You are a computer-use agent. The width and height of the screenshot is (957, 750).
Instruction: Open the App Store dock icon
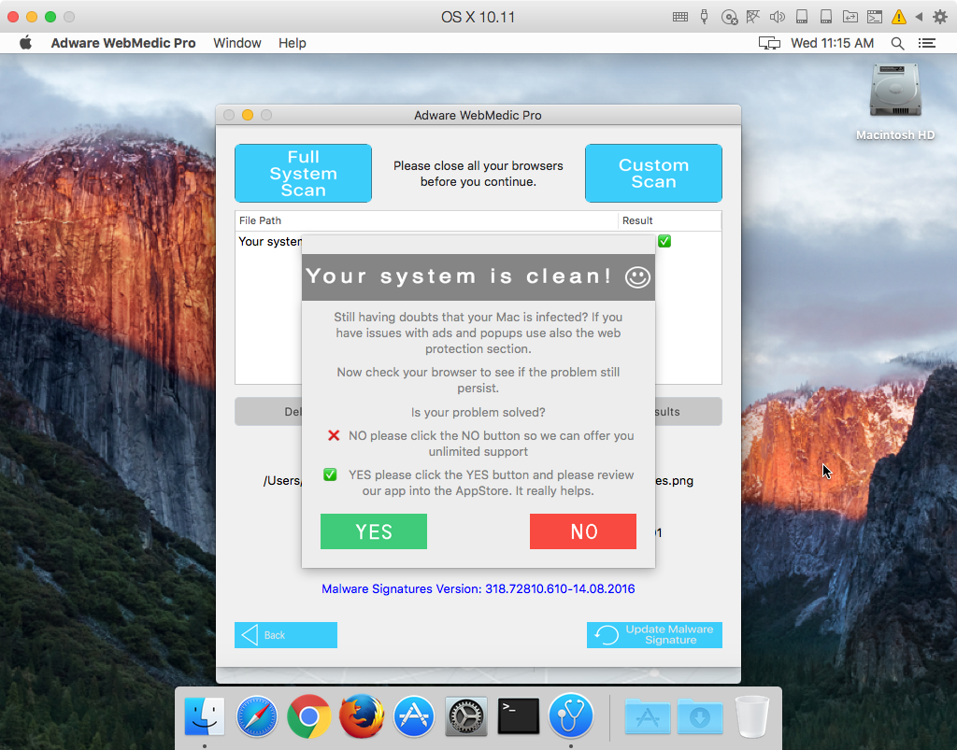click(x=414, y=716)
